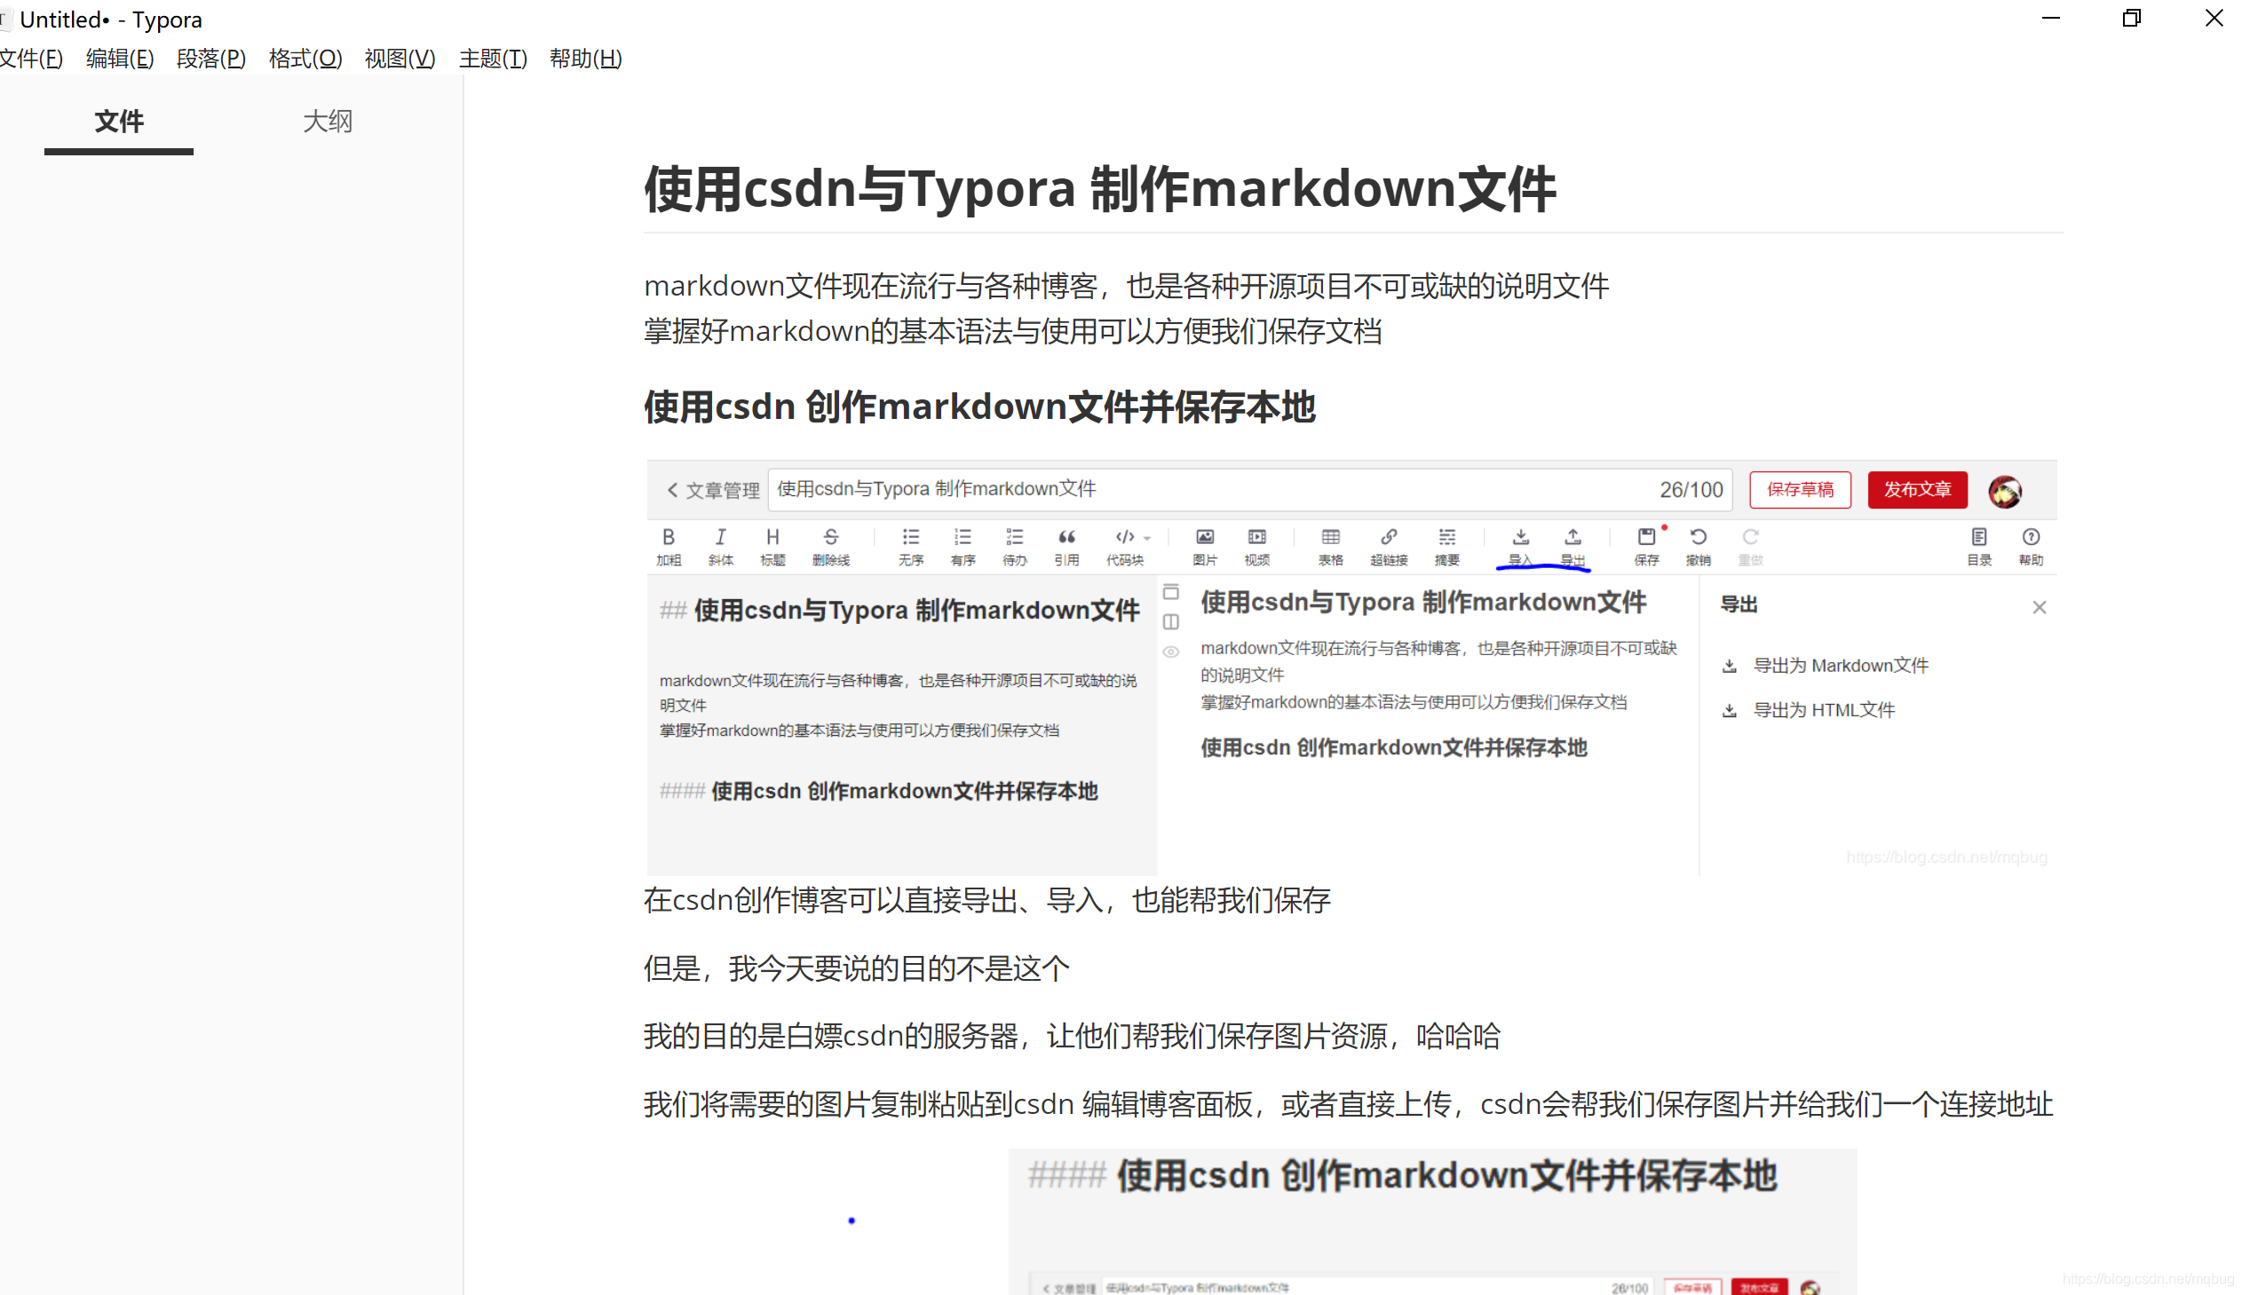This screenshot has height=1295, width=2242.
Task: Open the 段落(P) menu
Action: (211, 59)
